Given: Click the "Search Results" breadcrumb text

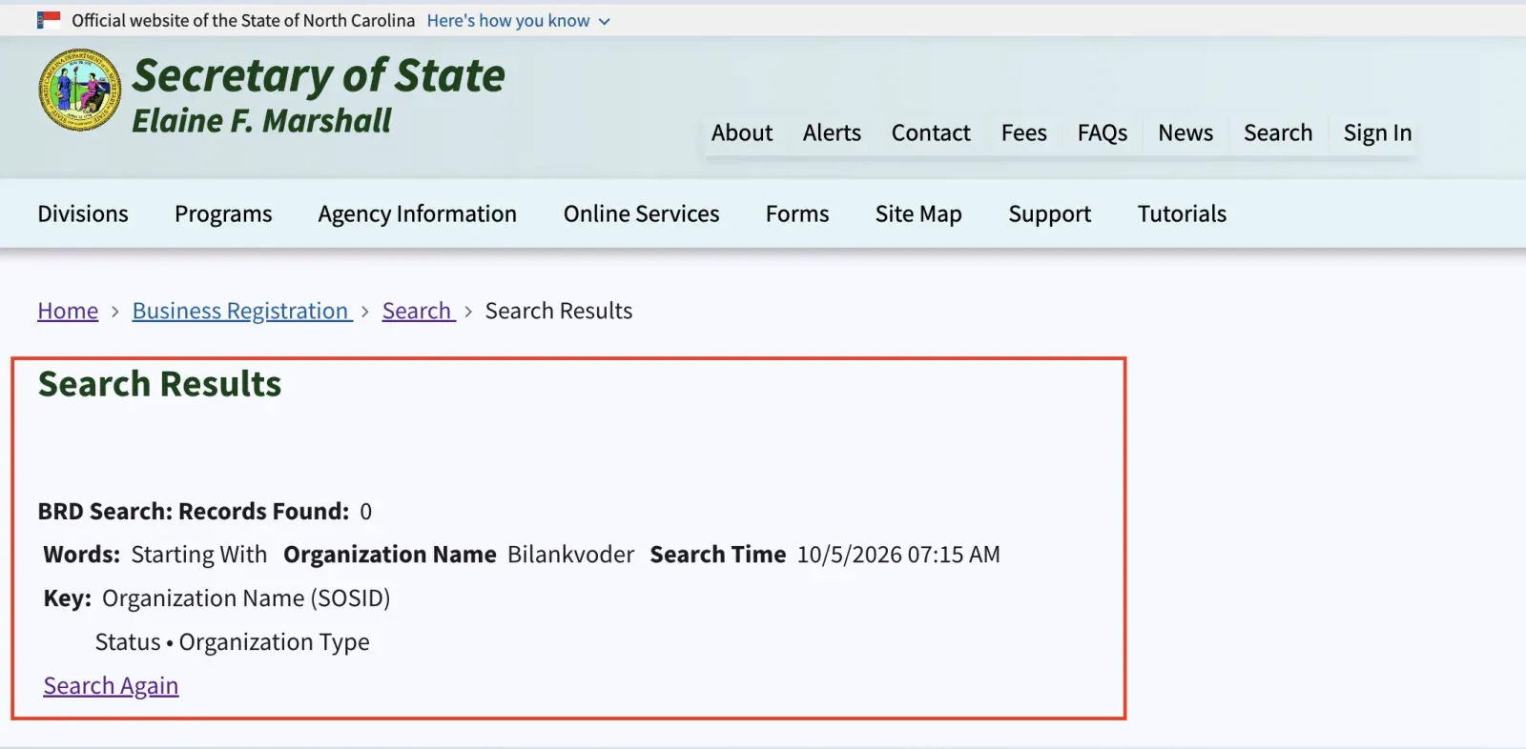Looking at the screenshot, I should [x=559, y=312].
